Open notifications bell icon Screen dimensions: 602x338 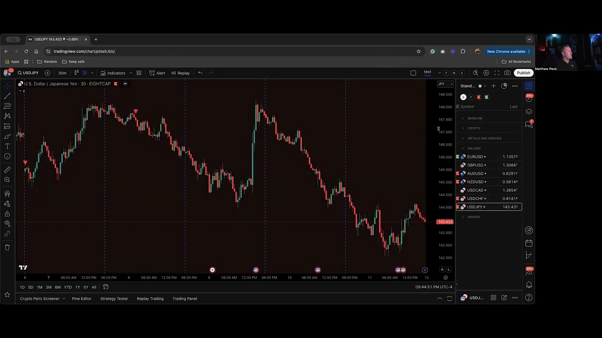click(529, 284)
